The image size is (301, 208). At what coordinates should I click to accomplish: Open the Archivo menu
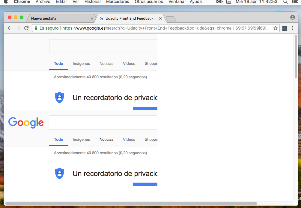point(43,2)
